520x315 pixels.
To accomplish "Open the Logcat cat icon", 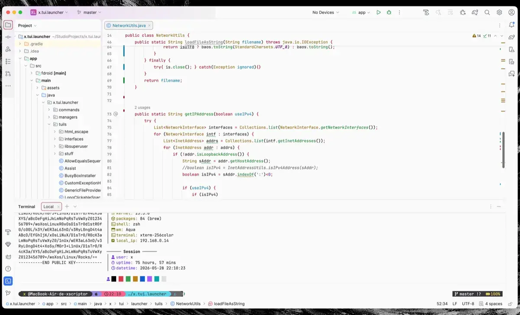I will tap(8, 257).
